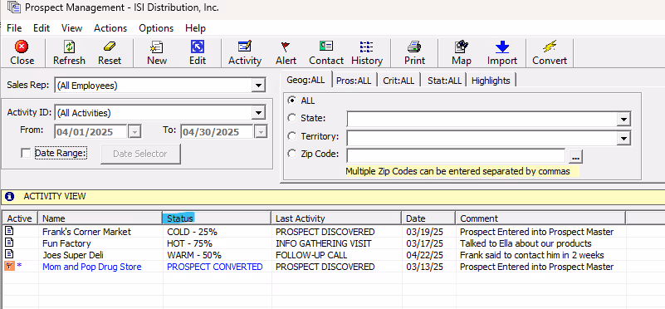Switch to the Highlights tab
This screenshot has width=665, height=309.
(x=491, y=81)
